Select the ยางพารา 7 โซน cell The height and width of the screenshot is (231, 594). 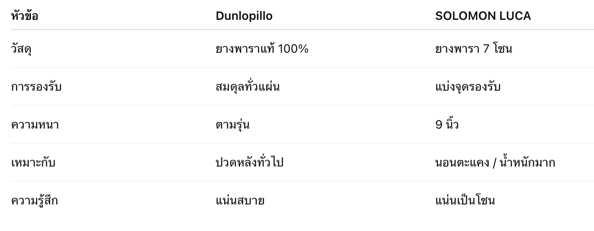473,49
